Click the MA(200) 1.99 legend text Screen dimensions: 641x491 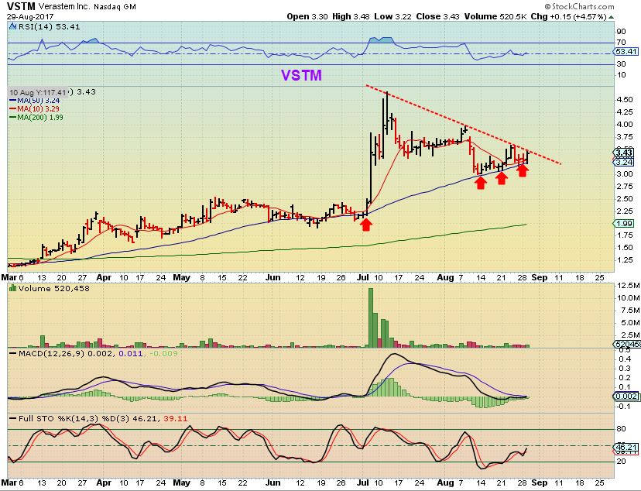point(40,118)
